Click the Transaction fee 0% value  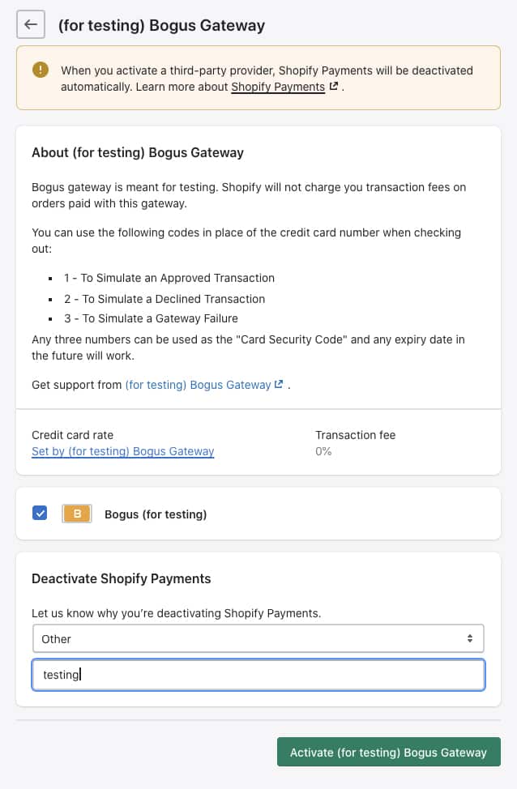tap(323, 451)
